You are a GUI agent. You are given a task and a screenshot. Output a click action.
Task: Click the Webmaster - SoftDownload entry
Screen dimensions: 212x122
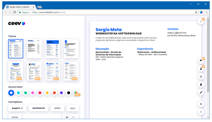151,52
